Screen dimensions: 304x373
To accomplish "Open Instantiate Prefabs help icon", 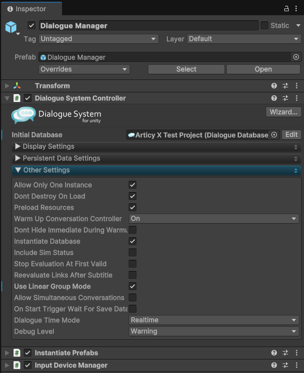I will 274,353.
